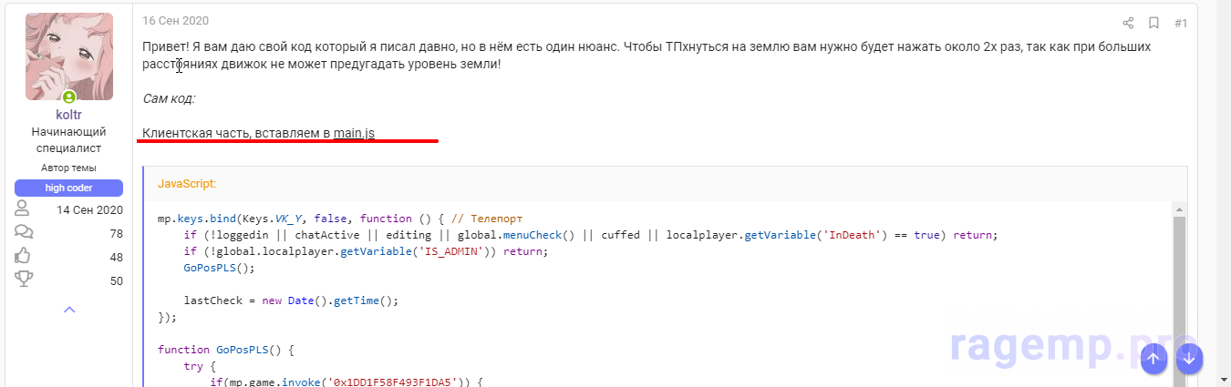The width and height of the screenshot is (1231, 387).
Task: Click koltr's avatar image
Action: point(69,55)
